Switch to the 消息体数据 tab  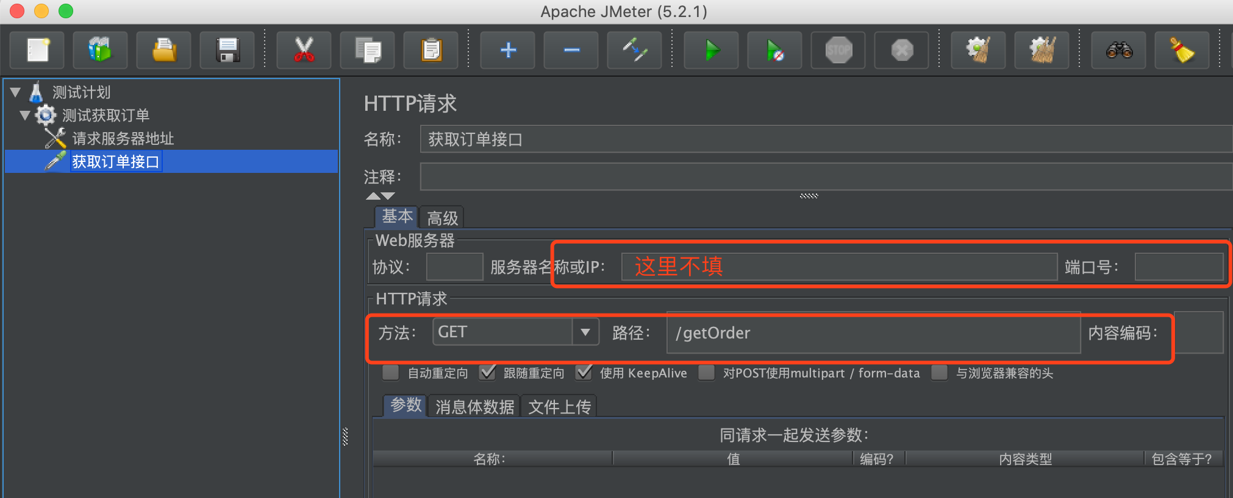click(474, 407)
